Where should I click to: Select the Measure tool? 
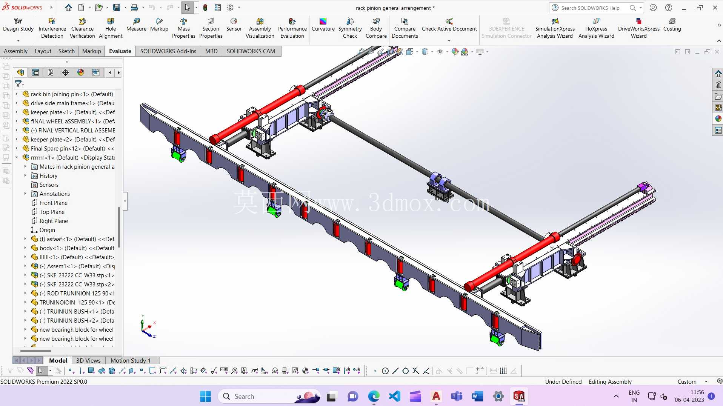click(136, 25)
